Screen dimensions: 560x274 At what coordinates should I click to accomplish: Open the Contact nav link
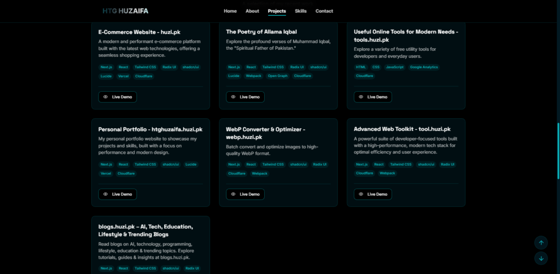pos(324,11)
